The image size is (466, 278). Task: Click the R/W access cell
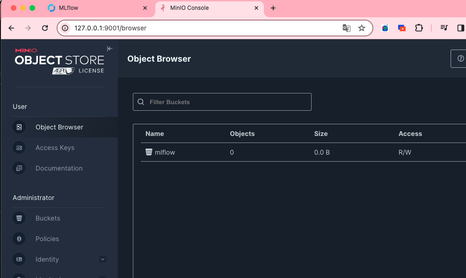(405, 152)
